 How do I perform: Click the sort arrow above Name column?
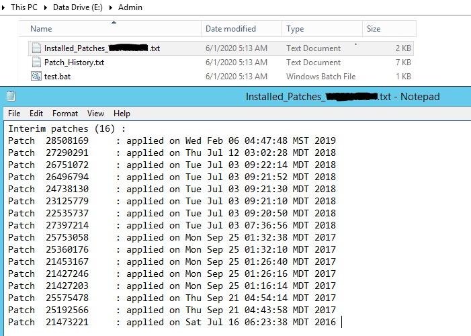coord(114,22)
